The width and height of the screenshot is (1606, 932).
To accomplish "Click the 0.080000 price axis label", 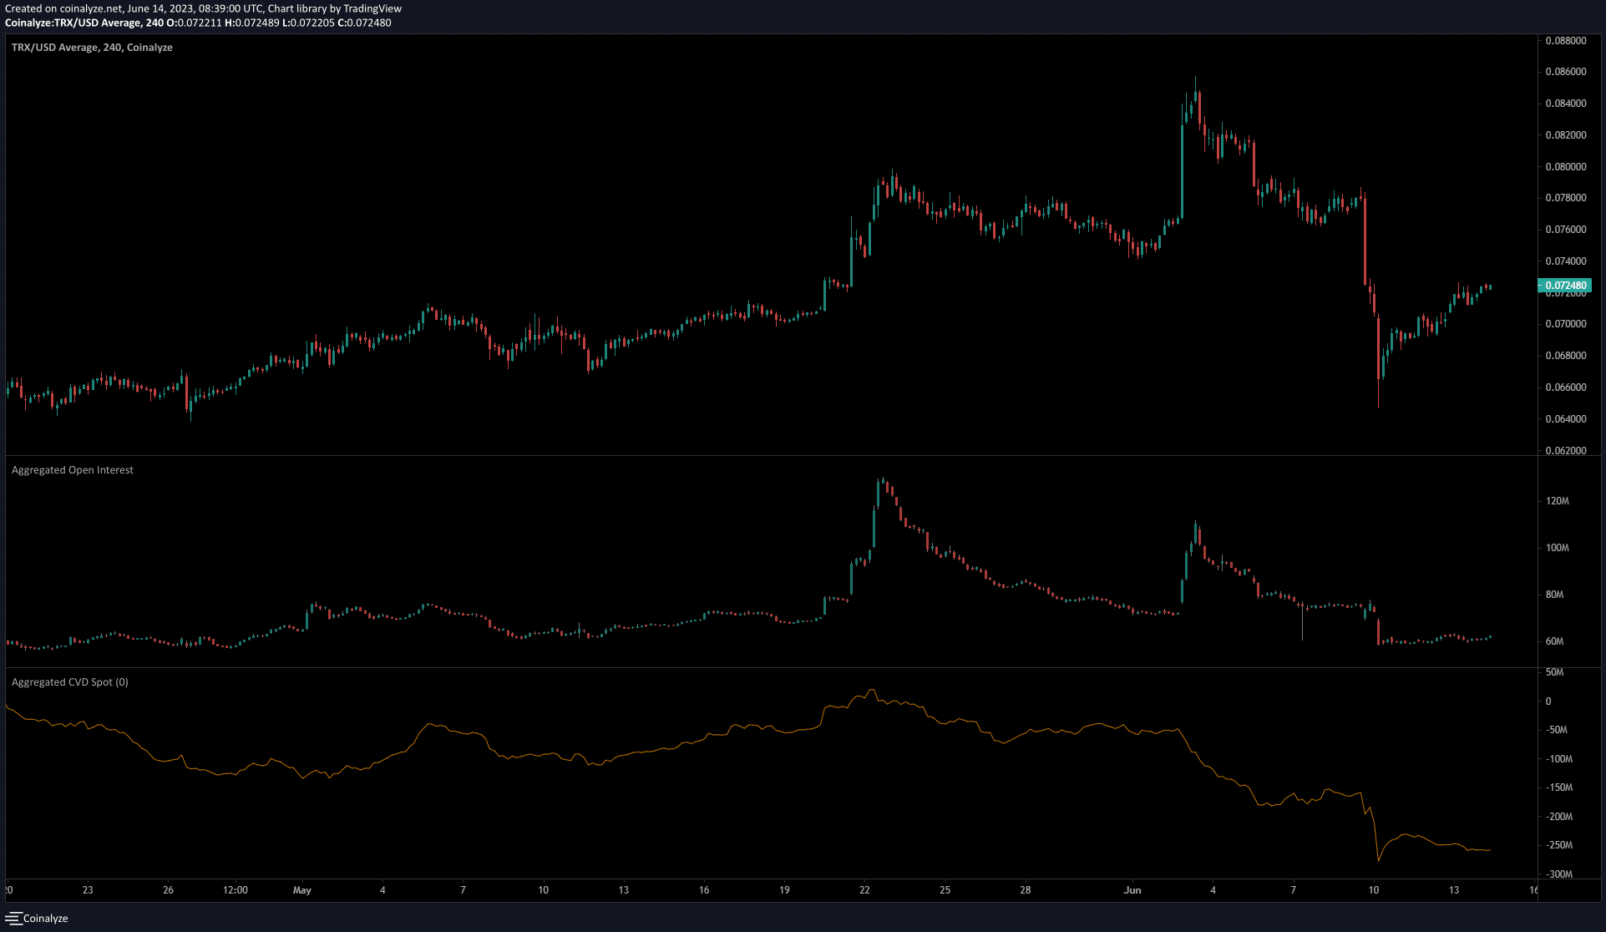I will tap(1565, 167).
